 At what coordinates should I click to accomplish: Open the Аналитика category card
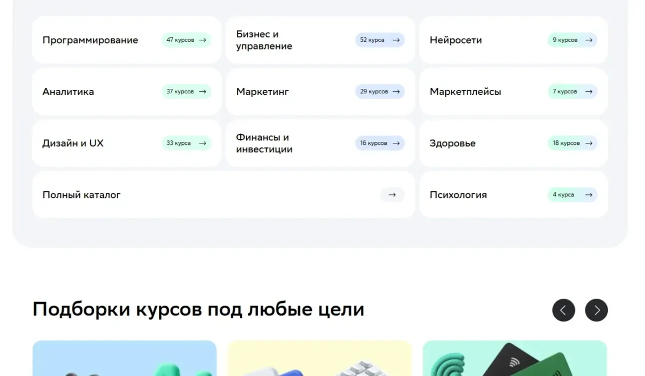127,92
